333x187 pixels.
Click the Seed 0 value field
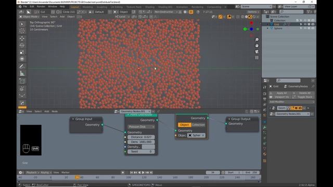[141, 152]
